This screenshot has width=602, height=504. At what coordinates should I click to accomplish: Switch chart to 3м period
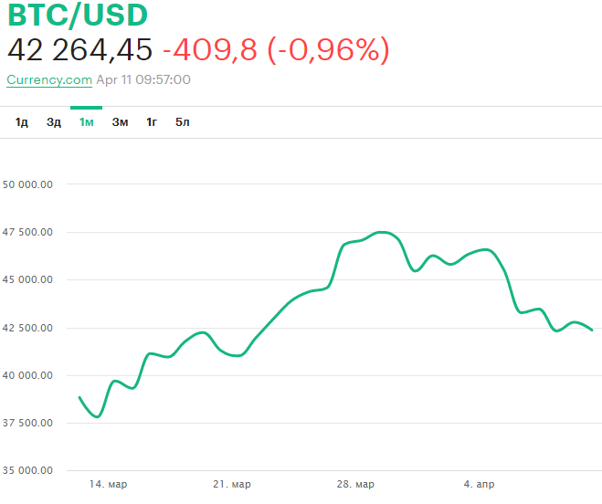click(x=120, y=122)
